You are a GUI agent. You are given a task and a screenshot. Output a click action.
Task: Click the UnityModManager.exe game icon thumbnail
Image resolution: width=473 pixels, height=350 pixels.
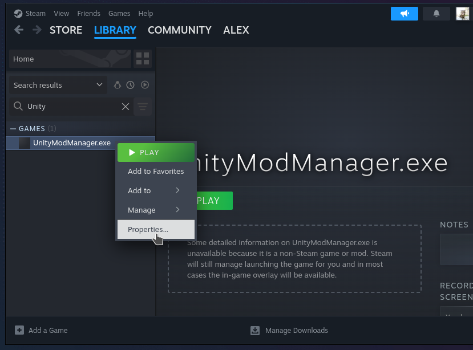pyautogui.click(x=25, y=143)
